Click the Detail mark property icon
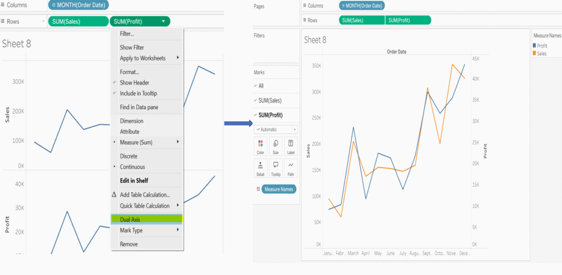562x275 pixels. (x=260, y=166)
